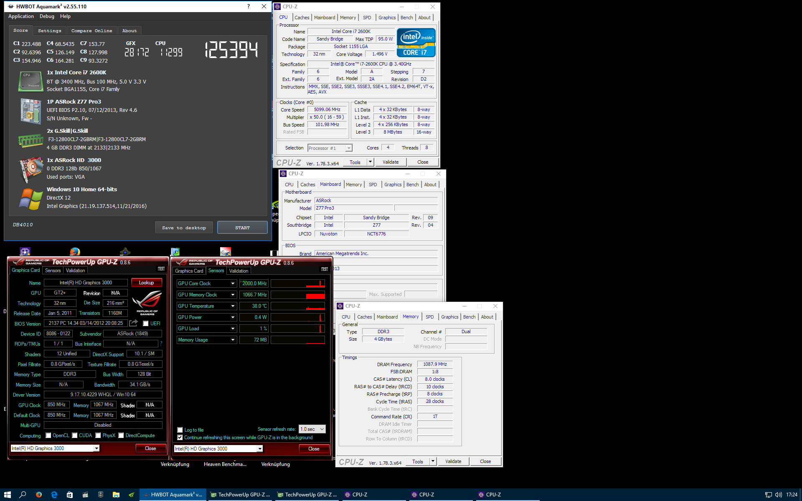Expand the GPU Memory Clock sensor dropdown
802x501 pixels.
[x=233, y=295]
